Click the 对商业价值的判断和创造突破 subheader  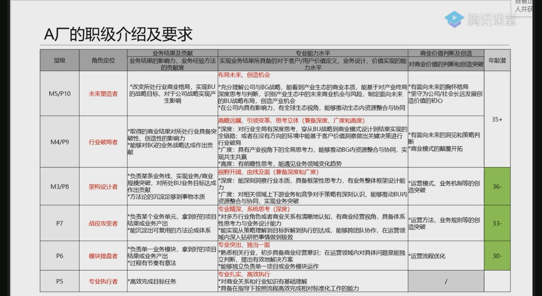[x=446, y=64]
